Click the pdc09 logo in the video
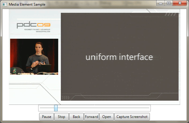 (x=33, y=25)
